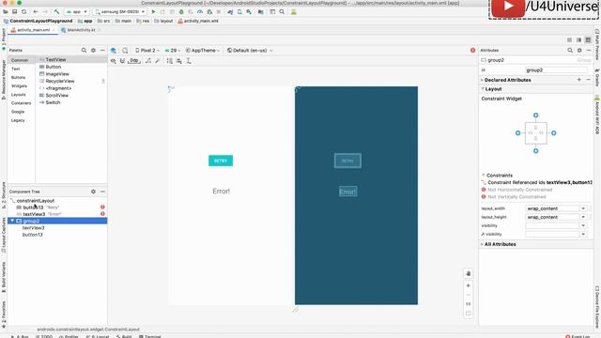The width and height of the screenshot is (601, 338).
Task: Select the Layouts palette category
Action: [19, 94]
